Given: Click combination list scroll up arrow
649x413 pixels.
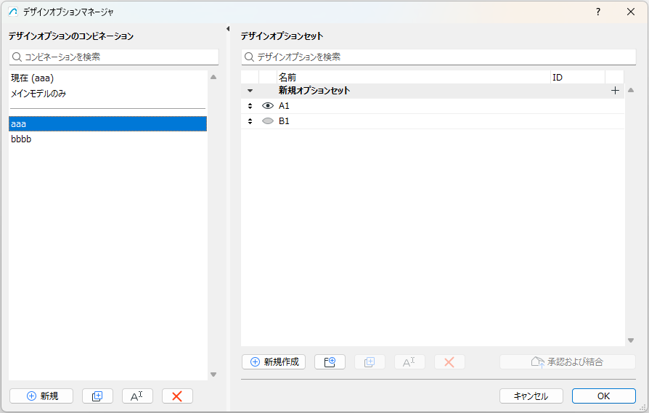Looking at the screenshot, I should (213, 77).
